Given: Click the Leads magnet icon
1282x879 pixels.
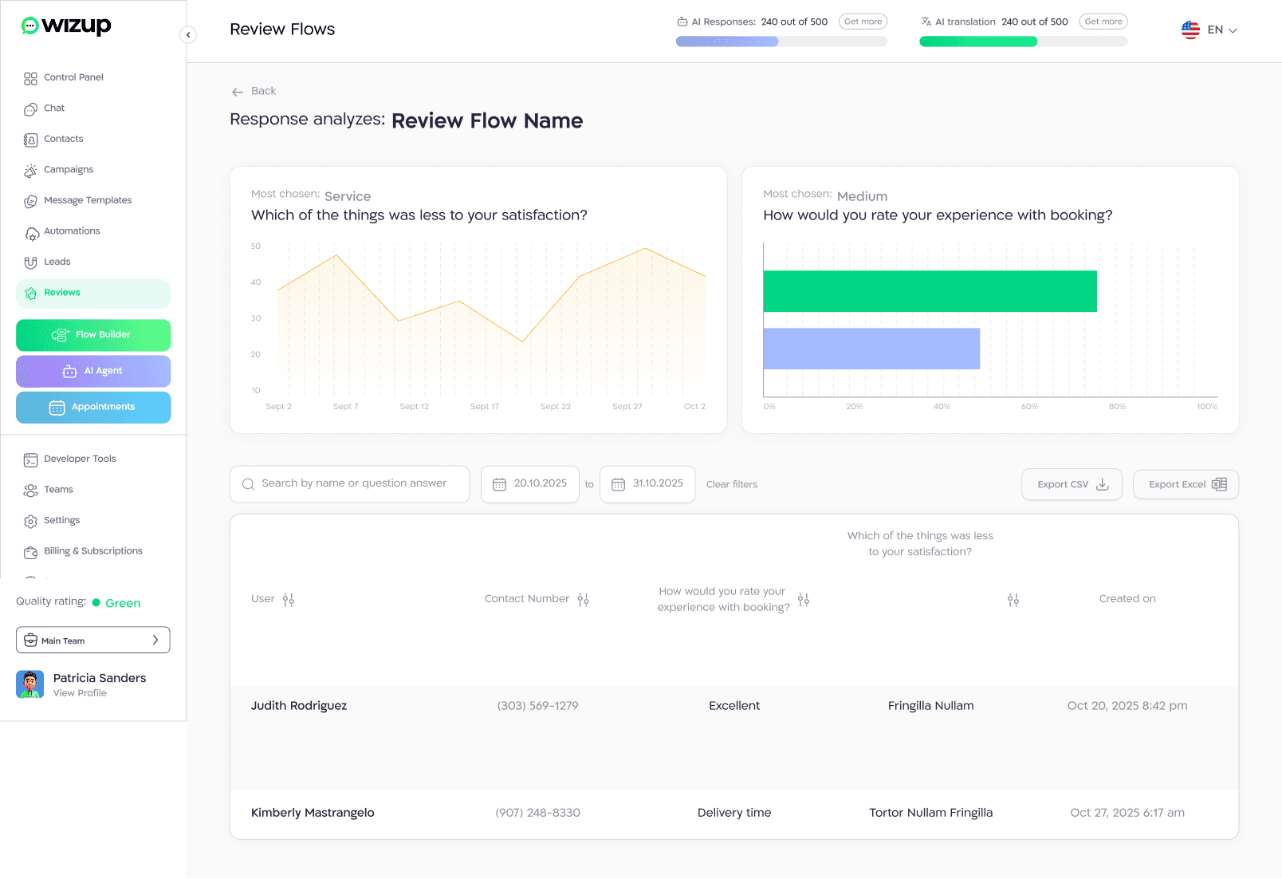Looking at the screenshot, I should pyautogui.click(x=30, y=262).
